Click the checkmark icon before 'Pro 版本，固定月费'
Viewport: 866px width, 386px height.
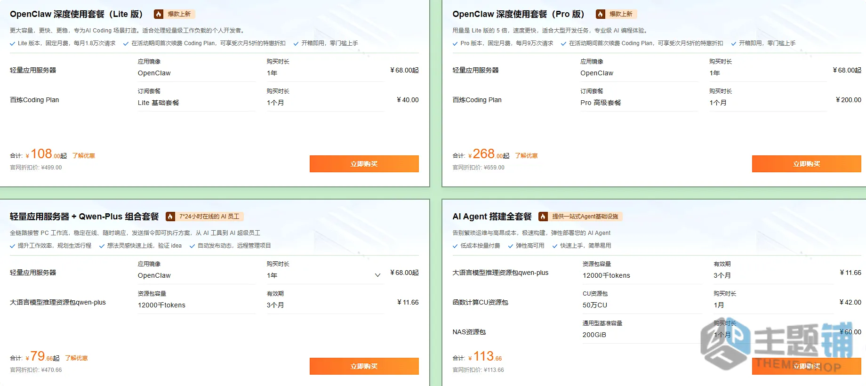pos(455,44)
